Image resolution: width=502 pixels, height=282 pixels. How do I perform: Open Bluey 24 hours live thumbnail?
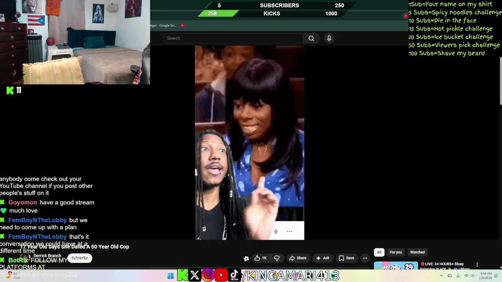(x=395, y=266)
